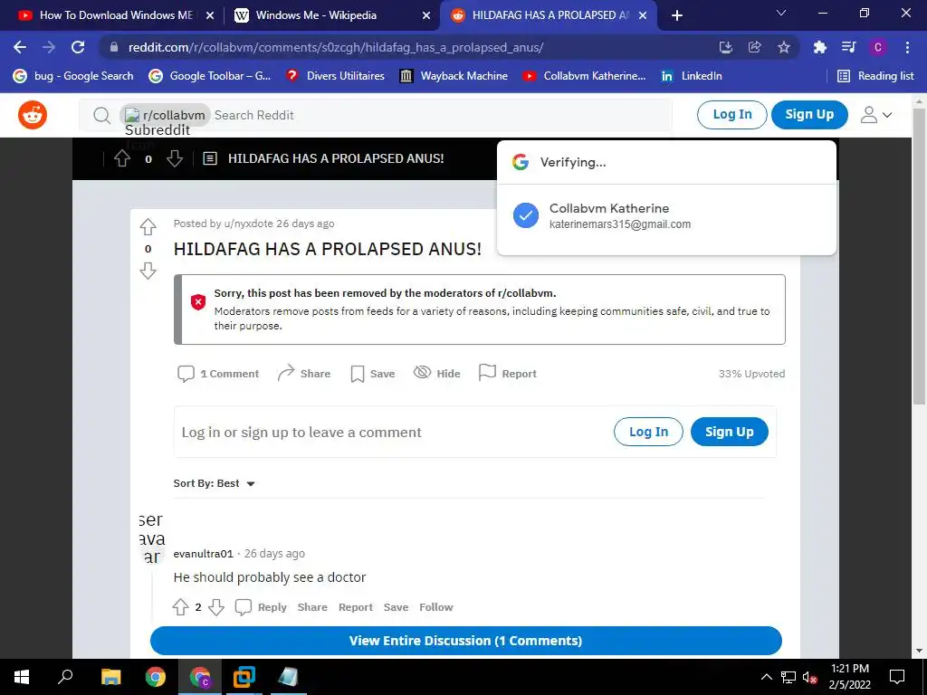The width and height of the screenshot is (927, 695).
Task: Open Google Toolbar bookmark
Action: coord(210,76)
